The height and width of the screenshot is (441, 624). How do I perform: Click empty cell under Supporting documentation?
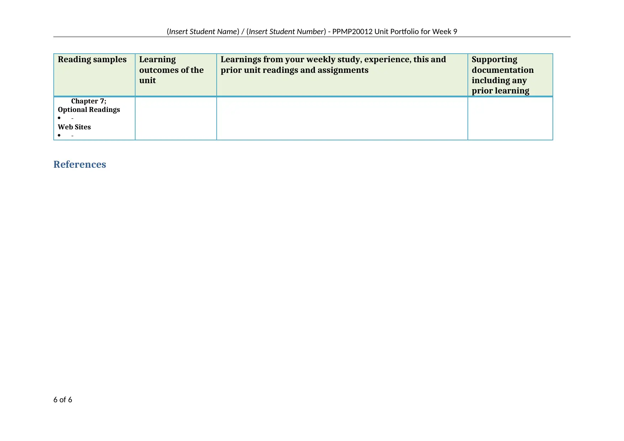510,118
